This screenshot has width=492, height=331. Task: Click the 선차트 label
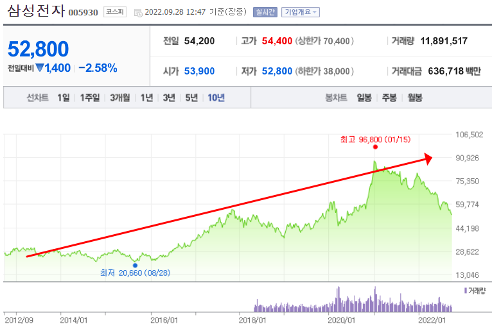point(38,98)
